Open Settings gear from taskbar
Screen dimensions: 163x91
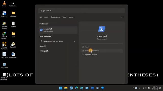[x=97, y=88]
